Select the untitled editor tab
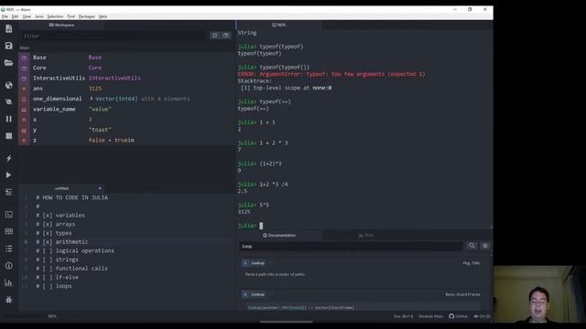The image size is (586, 329). (61, 188)
